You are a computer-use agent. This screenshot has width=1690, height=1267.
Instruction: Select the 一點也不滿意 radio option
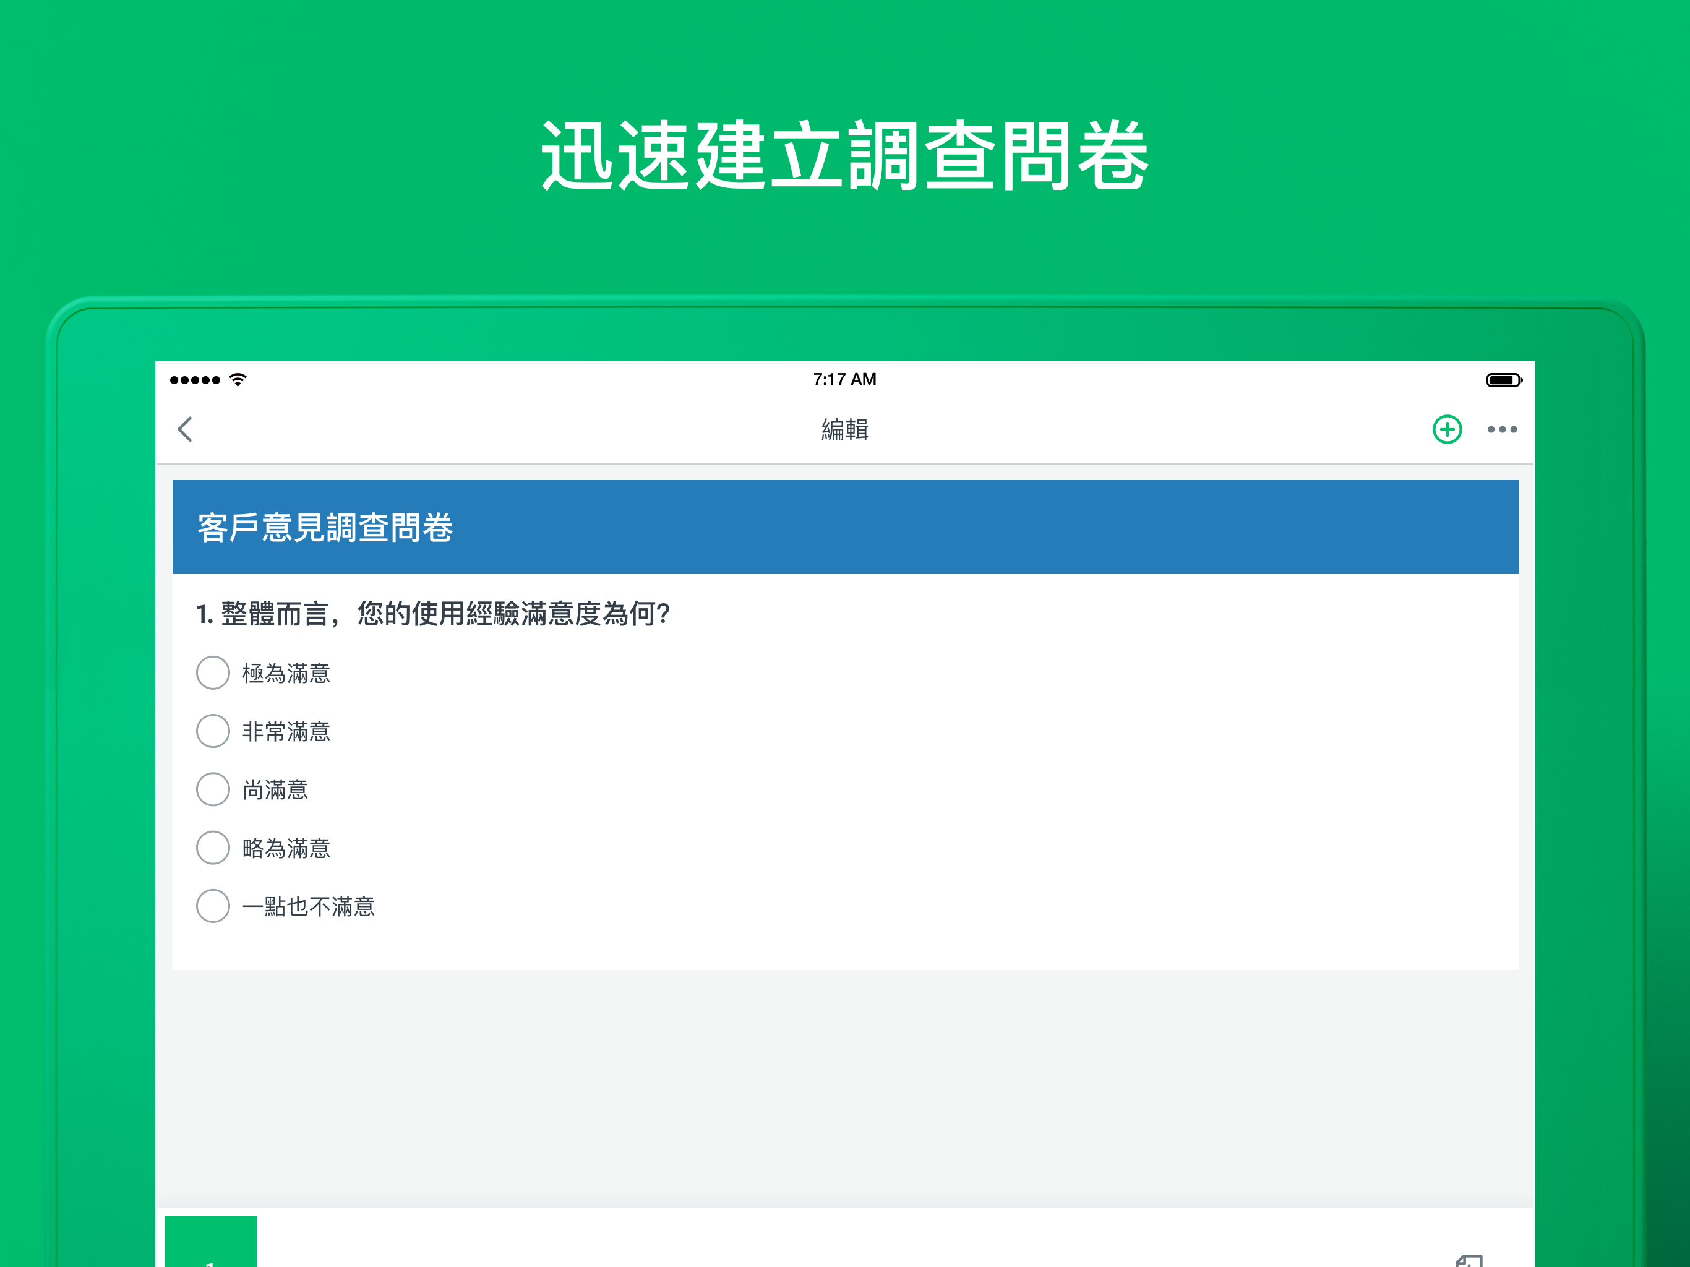point(213,906)
